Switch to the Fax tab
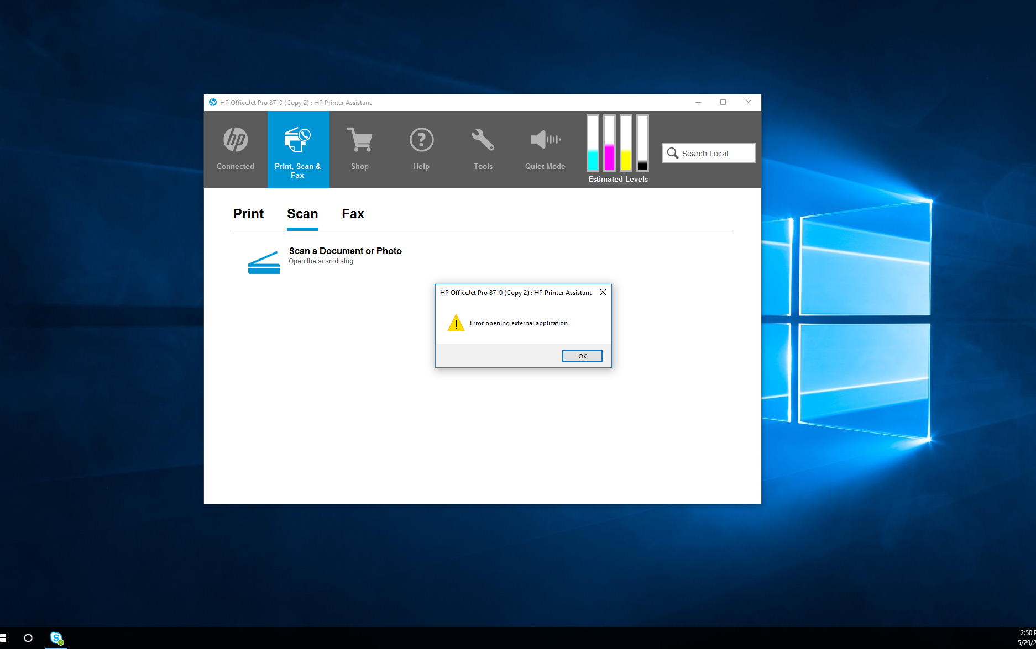1036x649 pixels. pyautogui.click(x=353, y=214)
